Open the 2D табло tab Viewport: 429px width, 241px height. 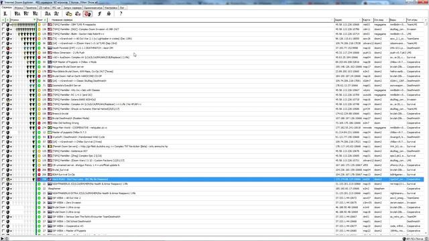tap(44, 8)
